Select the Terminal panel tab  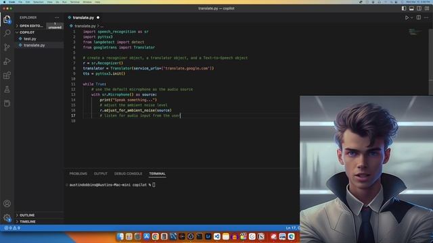point(157,173)
